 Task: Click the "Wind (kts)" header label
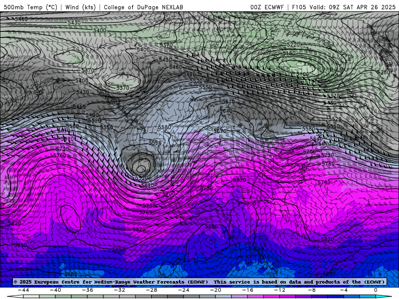[x=80, y=7]
